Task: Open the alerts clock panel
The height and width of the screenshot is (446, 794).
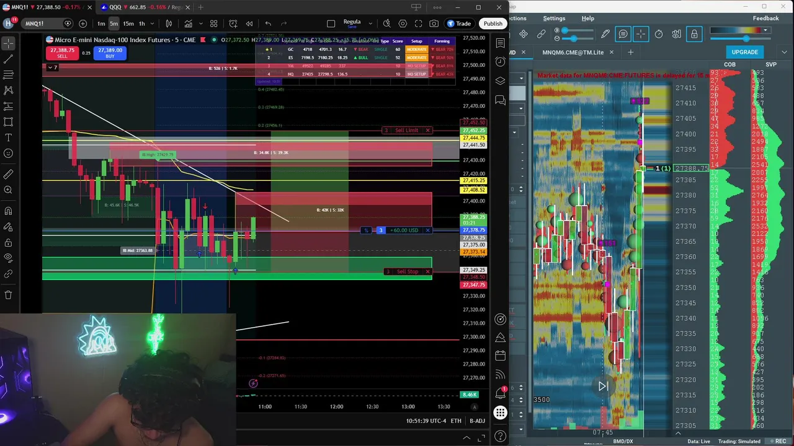Action: coord(500,61)
